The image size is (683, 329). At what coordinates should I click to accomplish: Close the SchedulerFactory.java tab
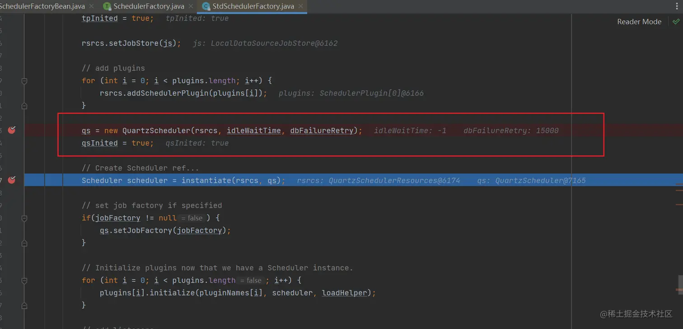tap(190, 6)
